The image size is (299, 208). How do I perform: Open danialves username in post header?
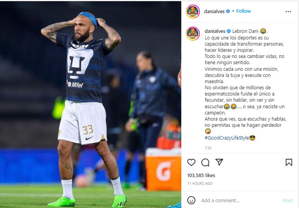pos(214,12)
